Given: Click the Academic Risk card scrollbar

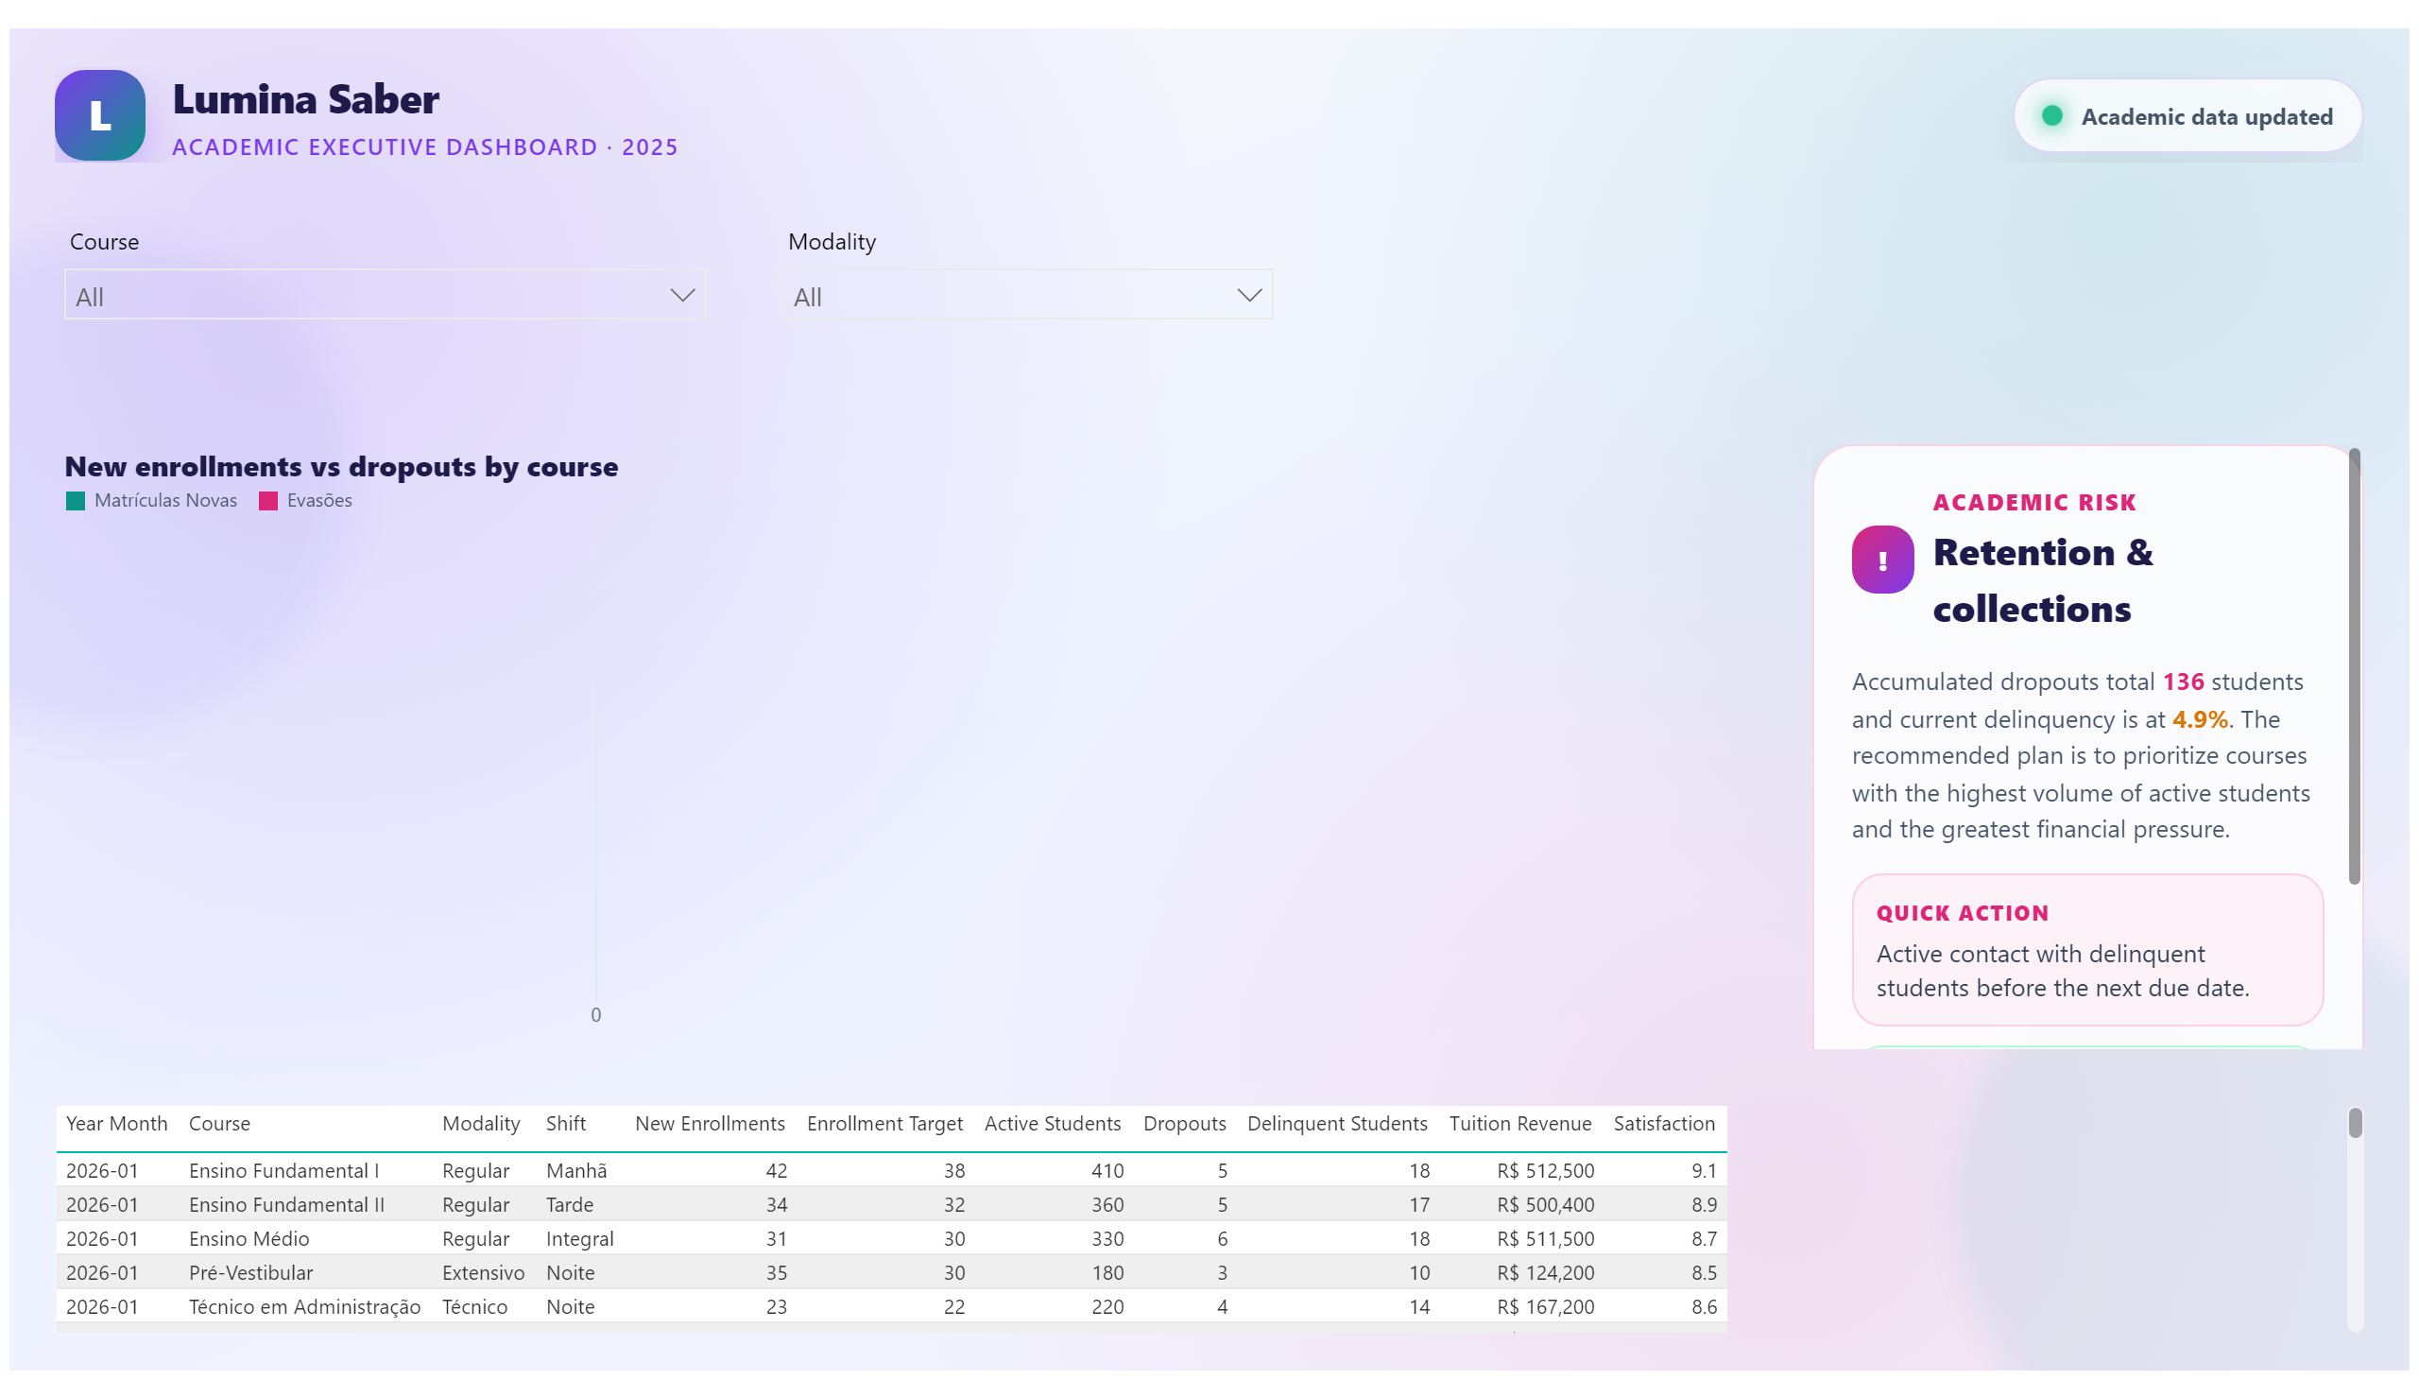Looking at the screenshot, I should pyautogui.click(x=2354, y=666).
